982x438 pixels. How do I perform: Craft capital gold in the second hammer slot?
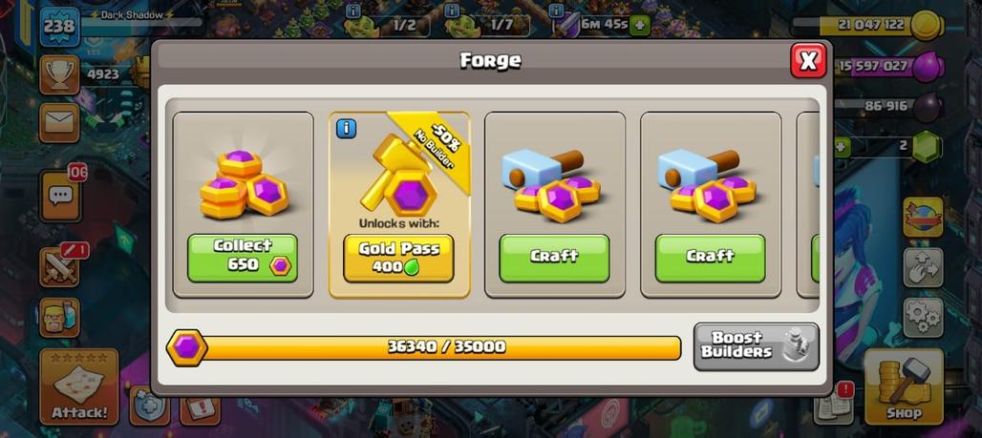coord(710,258)
